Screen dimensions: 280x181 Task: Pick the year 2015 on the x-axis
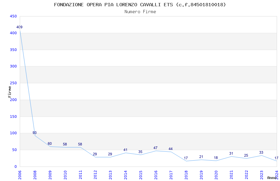(x=141, y=175)
